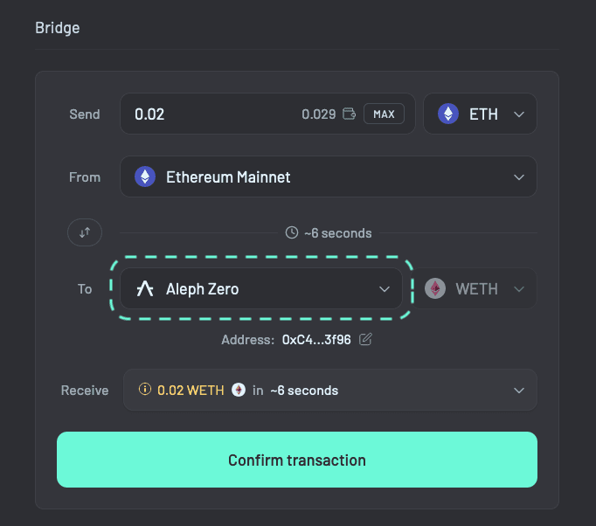Screen dimensions: 596x526
Task: Click the 0xC4...3f96 address text
Action: (316, 339)
